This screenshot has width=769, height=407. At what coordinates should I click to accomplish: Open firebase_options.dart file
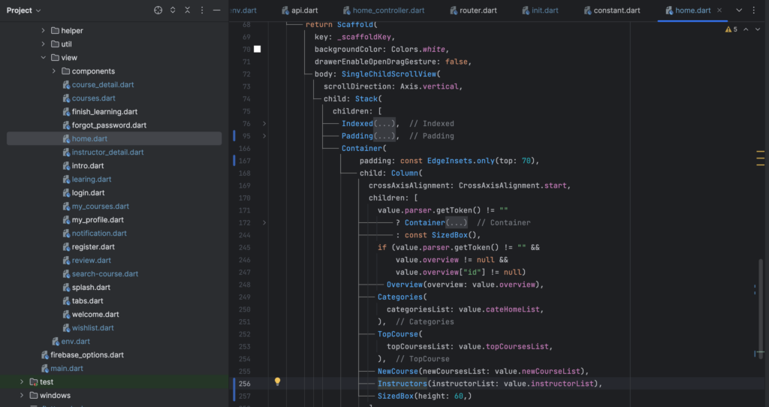87,354
